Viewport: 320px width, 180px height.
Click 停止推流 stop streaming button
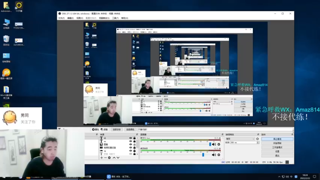277,139
